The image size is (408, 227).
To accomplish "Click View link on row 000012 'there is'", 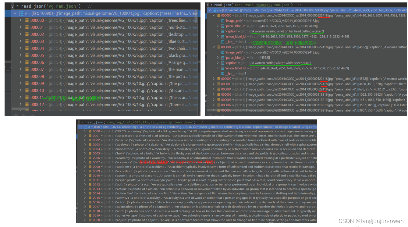I will pos(193,105).
